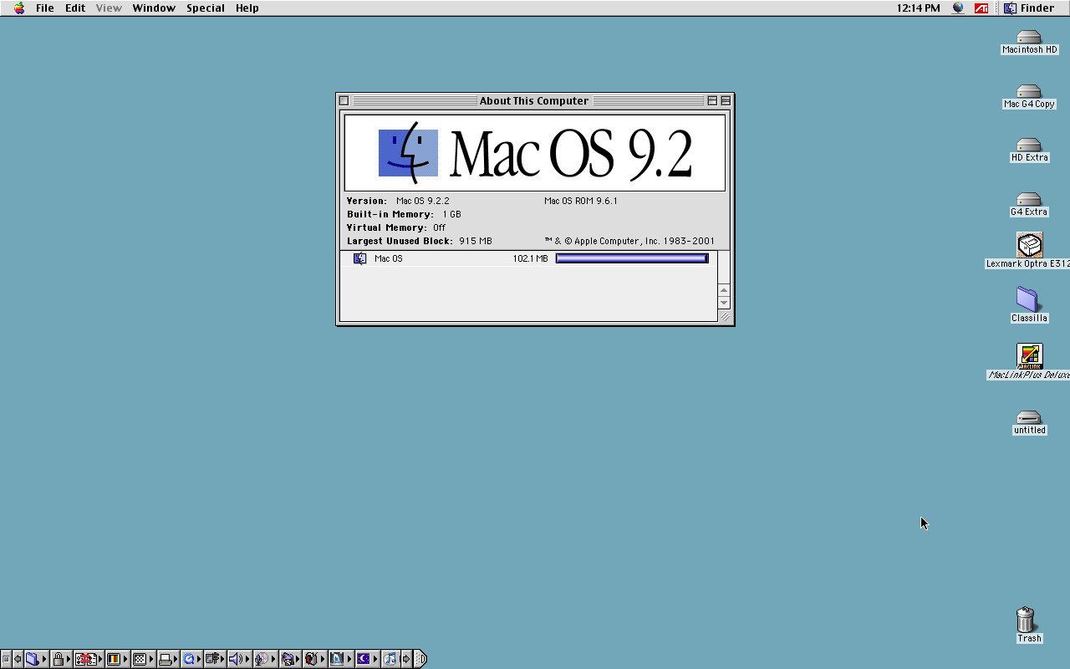Click the resize handle of About This Computer

[724, 316]
